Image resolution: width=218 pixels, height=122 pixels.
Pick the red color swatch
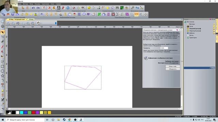coord(33,113)
